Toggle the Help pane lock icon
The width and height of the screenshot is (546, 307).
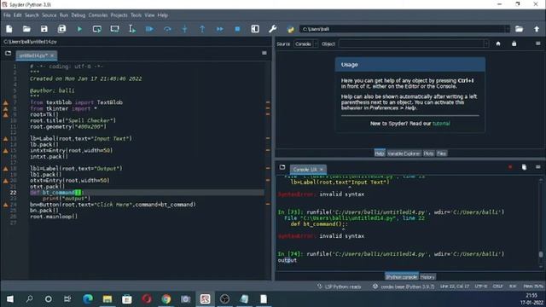(514, 43)
